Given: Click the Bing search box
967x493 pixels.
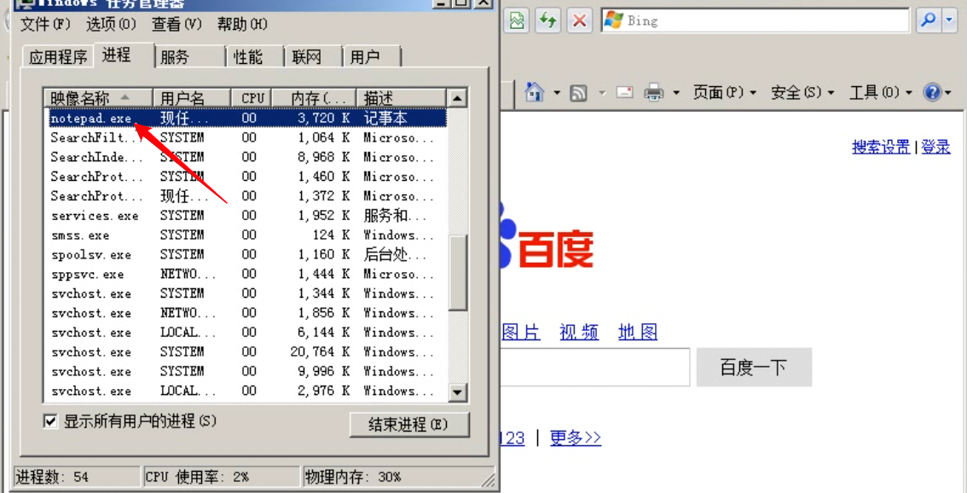Looking at the screenshot, I should [755, 20].
